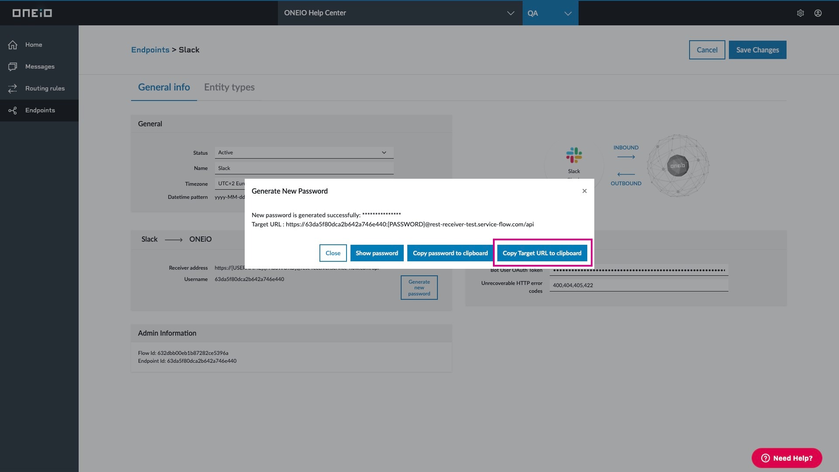Click the Bot User OAuth Token field
Viewport: 839px width, 472px height.
638,270
